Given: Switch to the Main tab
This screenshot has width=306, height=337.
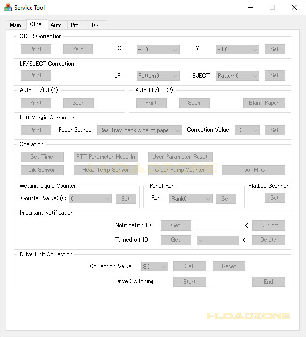Looking at the screenshot, I should (x=15, y=25).
